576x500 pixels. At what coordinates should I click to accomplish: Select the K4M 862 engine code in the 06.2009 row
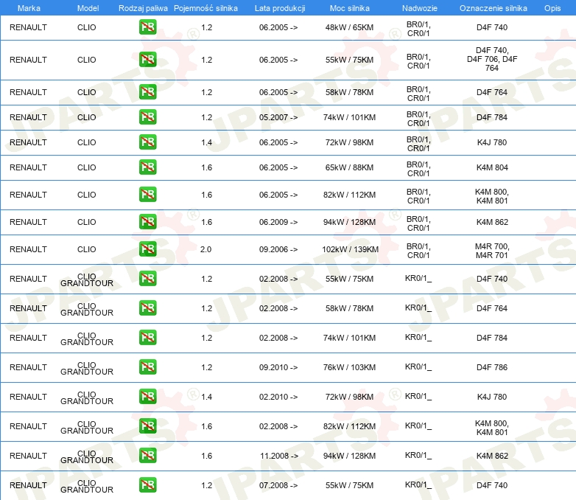[x=492, y=222]
